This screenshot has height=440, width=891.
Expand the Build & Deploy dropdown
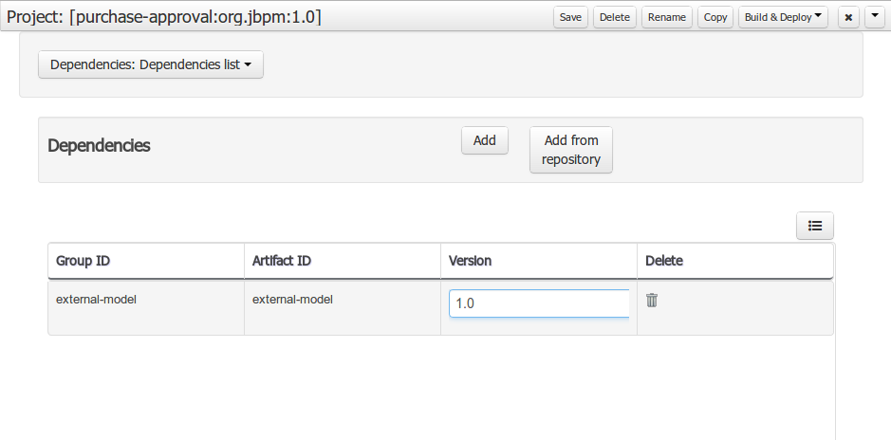pyautogui.click(x=783, y=17)
